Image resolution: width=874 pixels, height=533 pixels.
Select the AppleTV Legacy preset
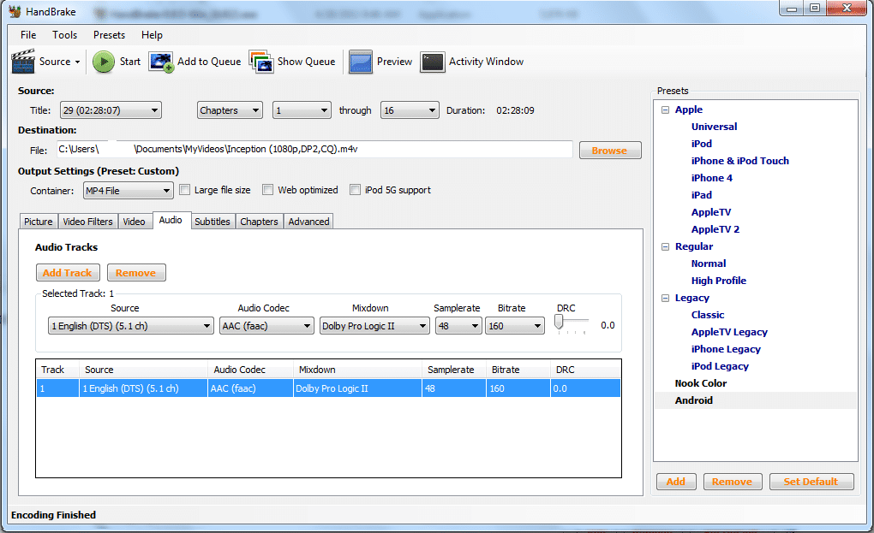click(x=729, y=332)
